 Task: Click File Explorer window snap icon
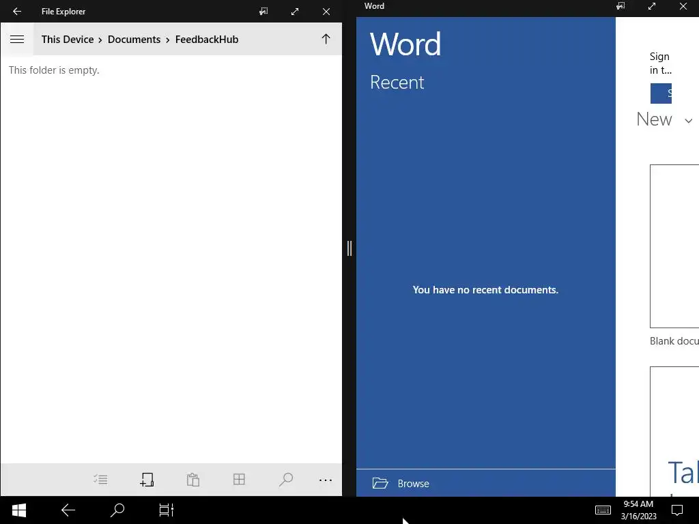point(264,12)
